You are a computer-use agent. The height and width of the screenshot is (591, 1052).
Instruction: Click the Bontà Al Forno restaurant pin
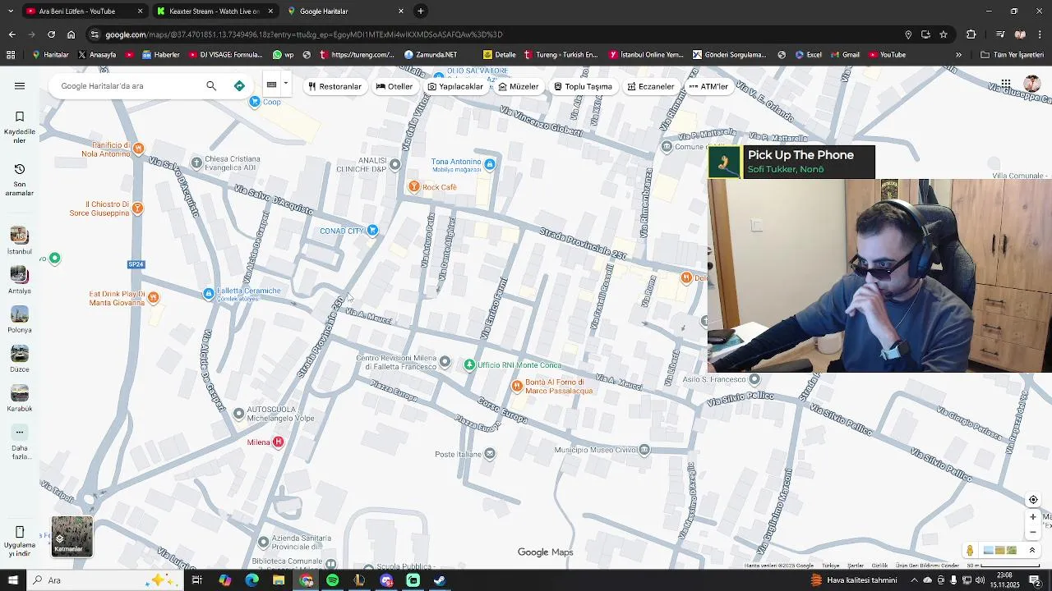pos(517,385)
